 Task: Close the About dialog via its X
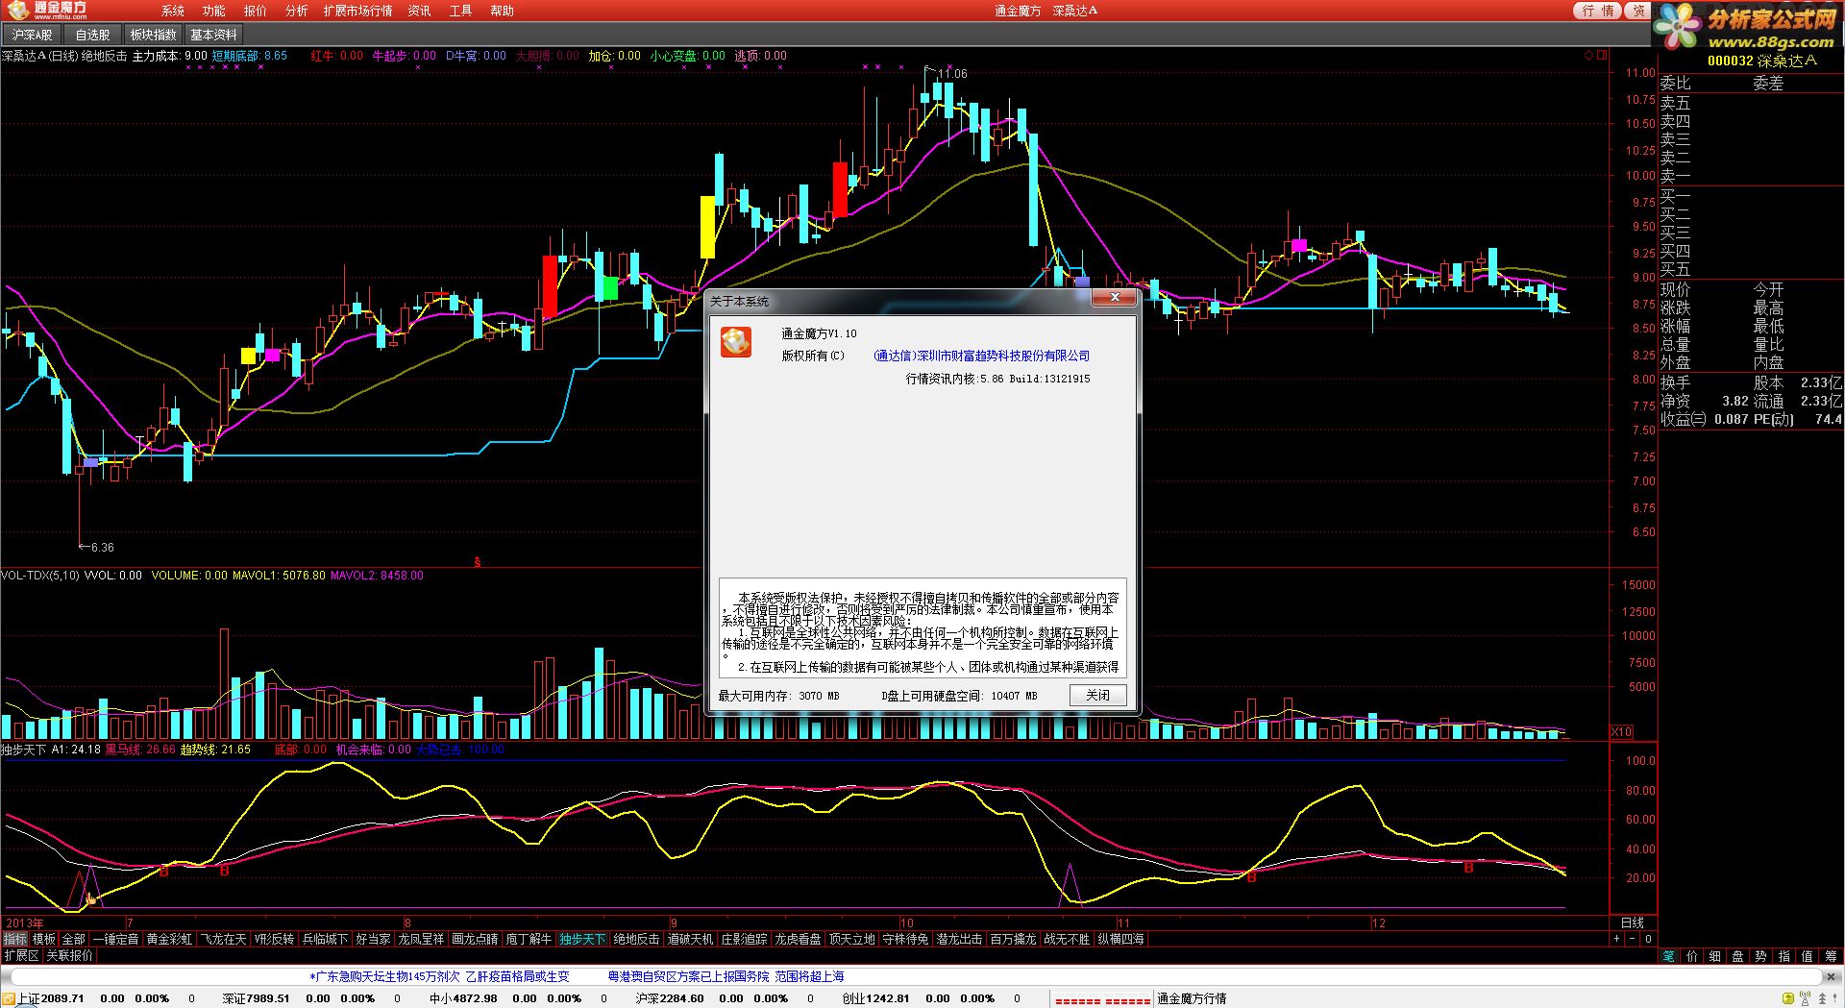1115,298
